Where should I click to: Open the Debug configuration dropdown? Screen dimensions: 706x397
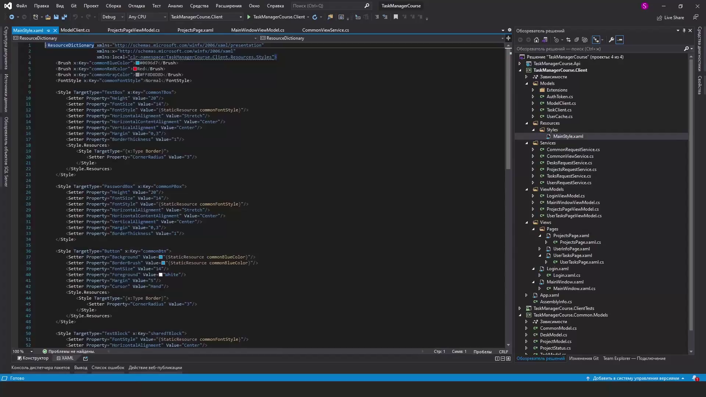[113, 17]
